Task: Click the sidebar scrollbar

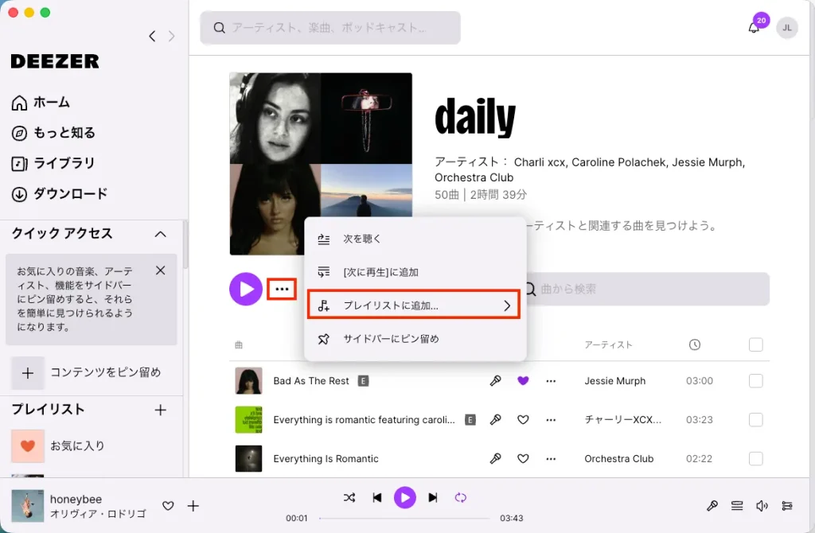Action: 185,244
